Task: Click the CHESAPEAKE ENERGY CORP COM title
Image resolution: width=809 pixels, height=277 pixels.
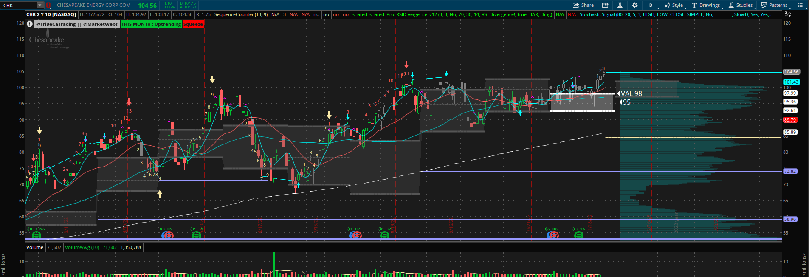Action: (93, 6)
